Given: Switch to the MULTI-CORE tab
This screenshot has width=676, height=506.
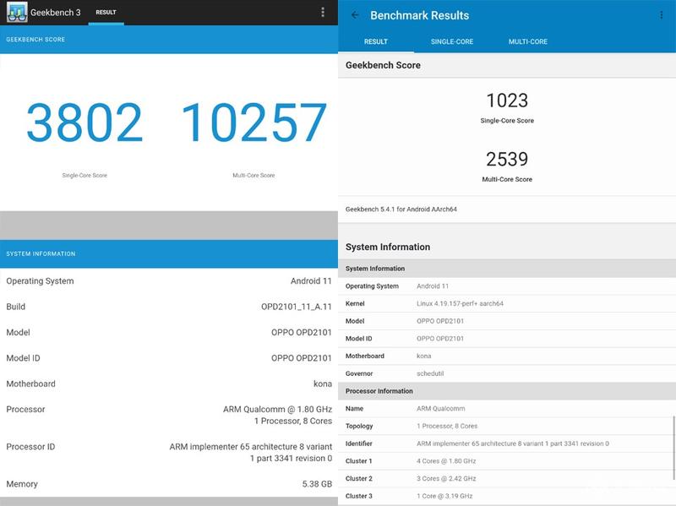Looking at the screenshot, I should tap(527, 41).
